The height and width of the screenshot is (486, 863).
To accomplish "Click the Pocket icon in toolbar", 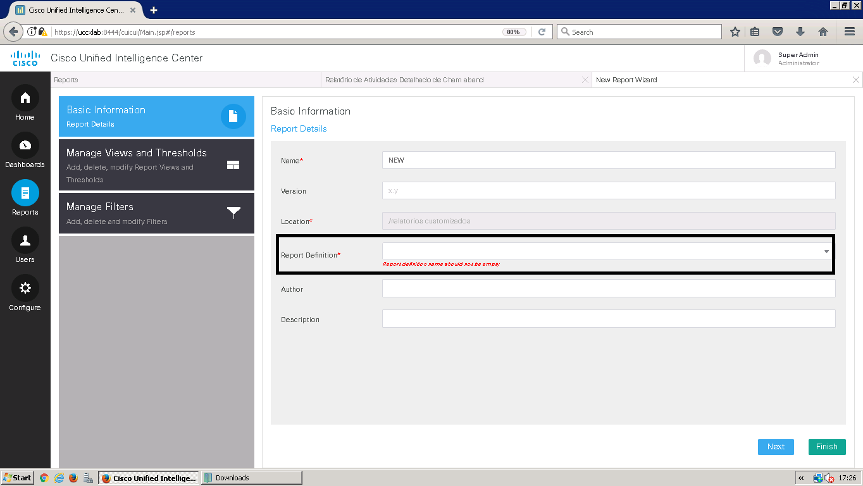I will pyautogui.click(x=778, y=32).
